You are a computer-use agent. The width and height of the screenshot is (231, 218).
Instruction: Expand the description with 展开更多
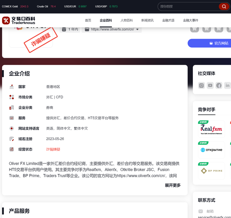click(x=173, y=185)
